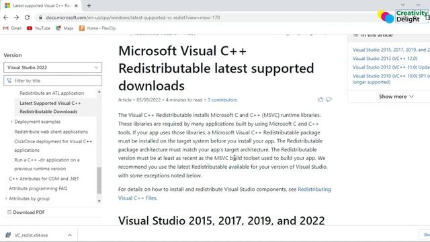Open C++ Attributes for COM and .NET

click(44, 179)
